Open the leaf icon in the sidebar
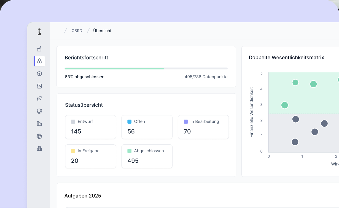This screenshot has height=208, width=339. click(39, 99)
